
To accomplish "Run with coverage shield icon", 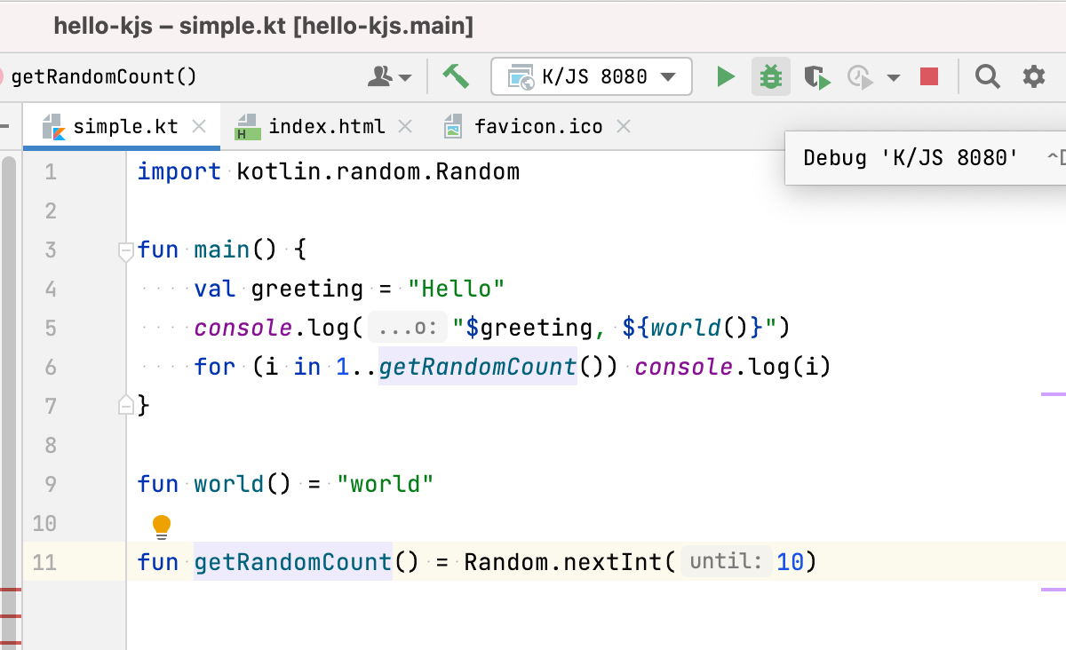I will coord(816,77).
